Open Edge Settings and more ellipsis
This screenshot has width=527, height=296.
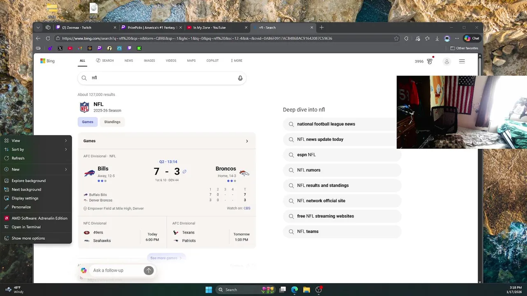click(457, 38)
